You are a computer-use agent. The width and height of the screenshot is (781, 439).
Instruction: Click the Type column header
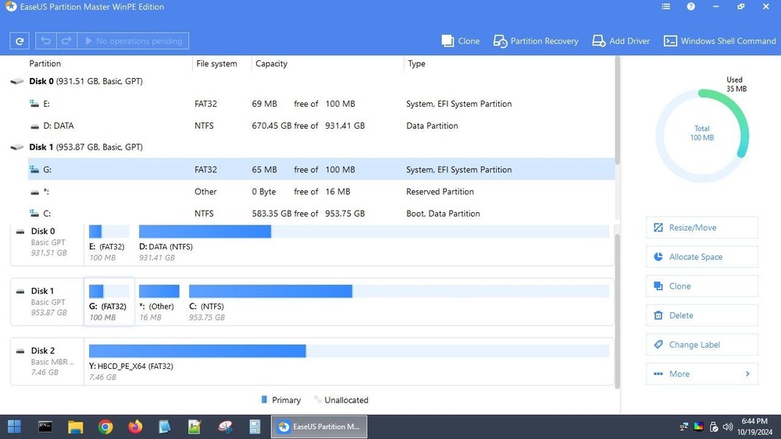pyautogui.click(x=416, y=64)
